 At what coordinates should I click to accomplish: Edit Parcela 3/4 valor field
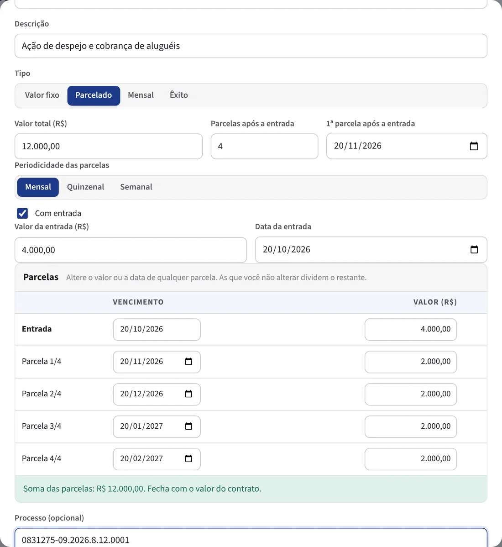[411, 426]
